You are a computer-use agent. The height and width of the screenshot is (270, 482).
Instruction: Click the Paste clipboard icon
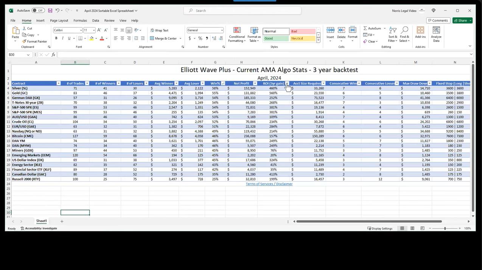point(16,30)
